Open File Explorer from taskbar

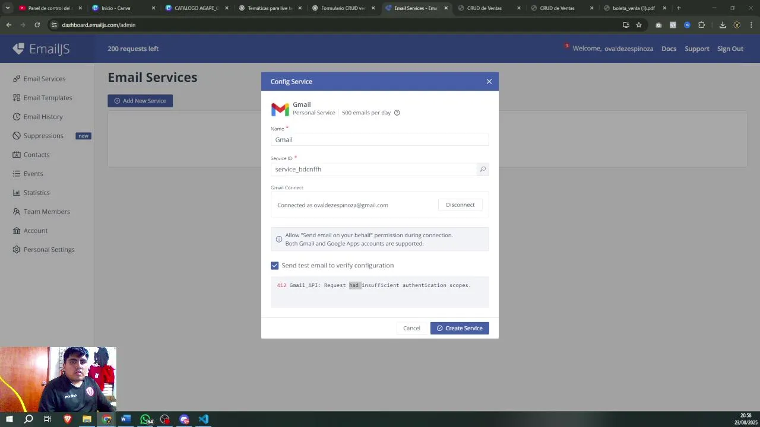87,419
